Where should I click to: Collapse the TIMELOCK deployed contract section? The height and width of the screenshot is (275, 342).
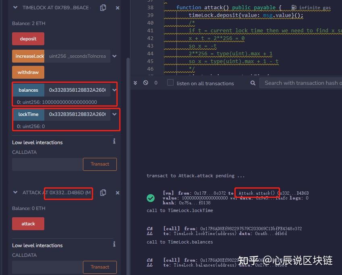pyautogui.click(x=15, y=7)
